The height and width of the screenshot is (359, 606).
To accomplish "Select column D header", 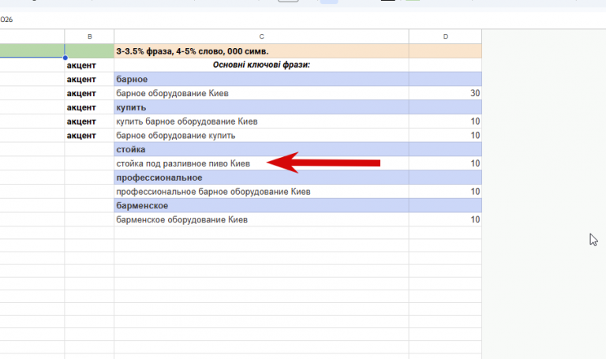I will [x=445, y=36].
